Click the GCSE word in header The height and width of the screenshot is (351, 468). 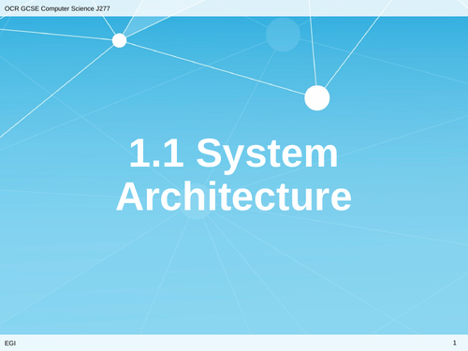(30, 8)
